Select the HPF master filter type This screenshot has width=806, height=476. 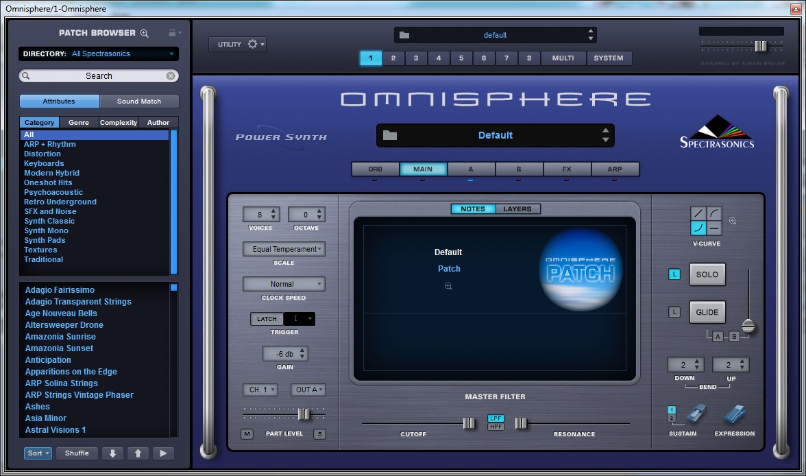(496, 427)
